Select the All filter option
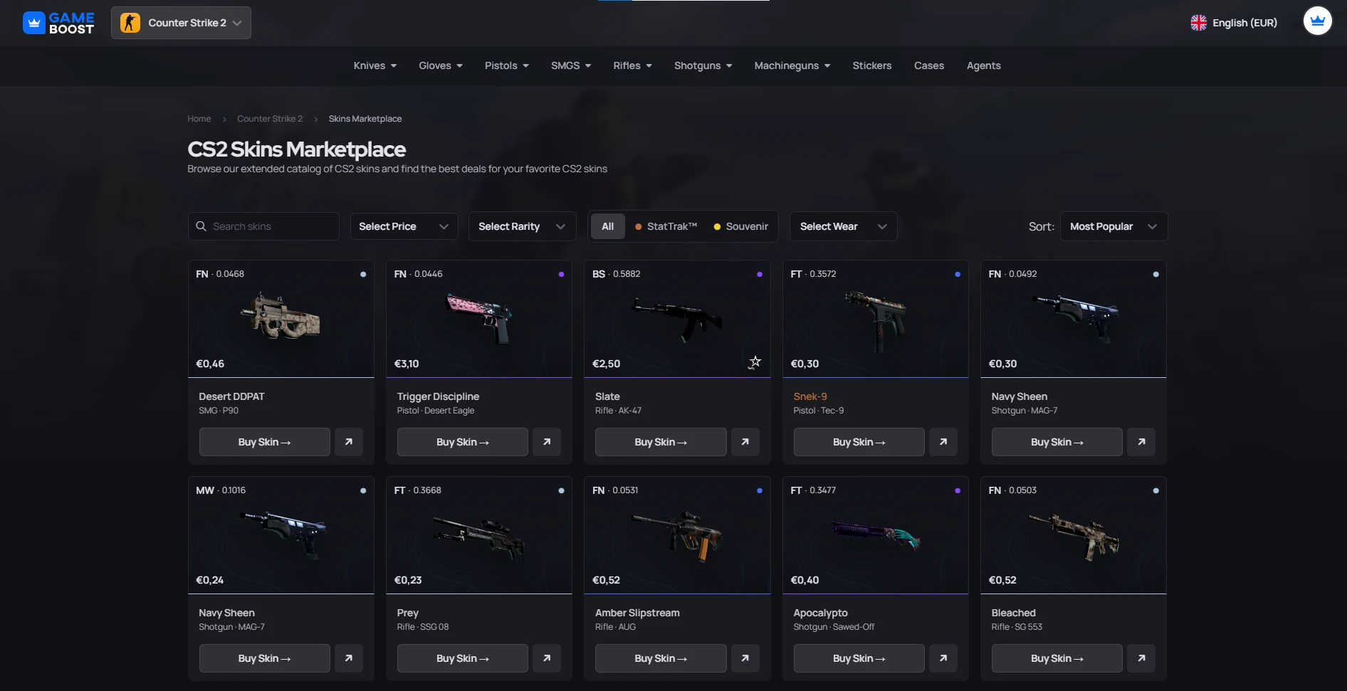This screenshot has width=1347, height=691. click(607, 226)
